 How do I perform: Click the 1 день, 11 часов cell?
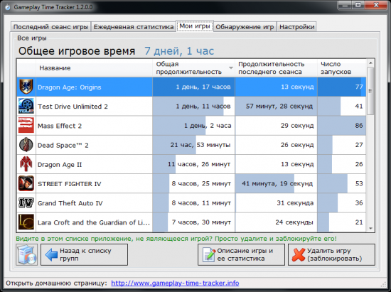click(x=193, y=106)
